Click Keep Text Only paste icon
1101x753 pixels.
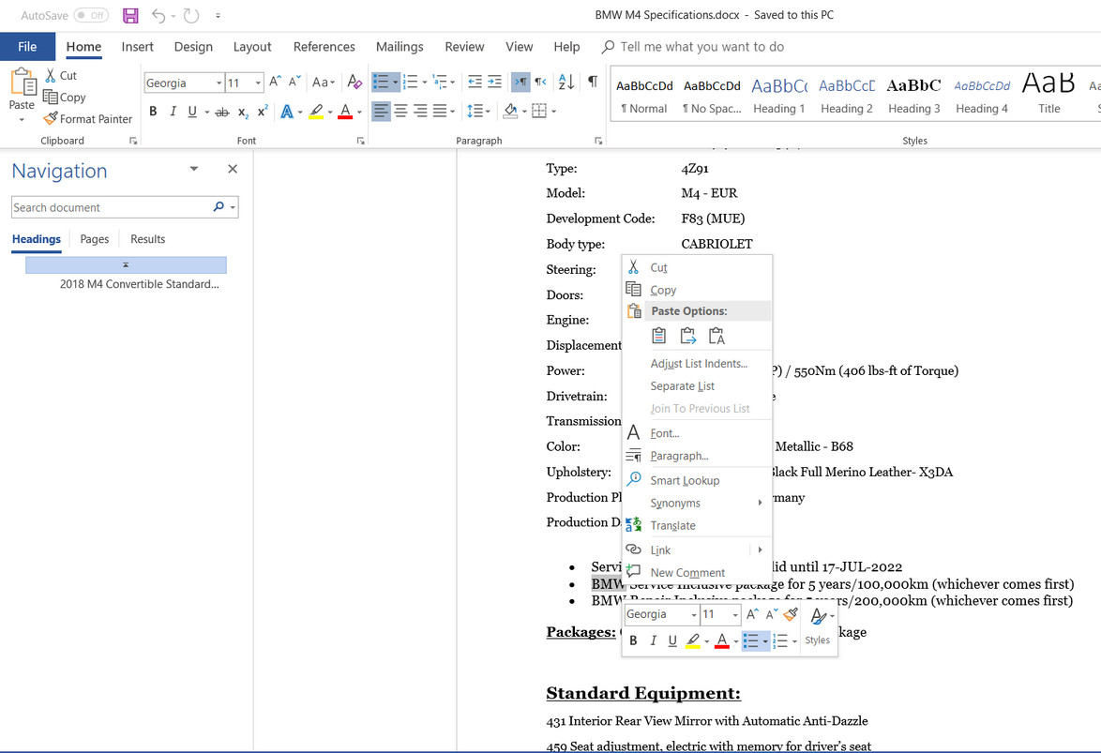click(x=716, y=336)
